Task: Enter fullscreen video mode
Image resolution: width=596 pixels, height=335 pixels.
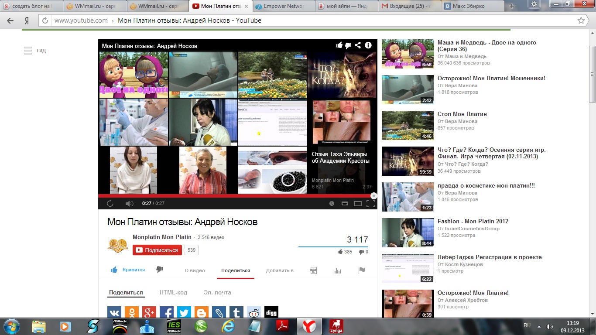Action: 370,203
